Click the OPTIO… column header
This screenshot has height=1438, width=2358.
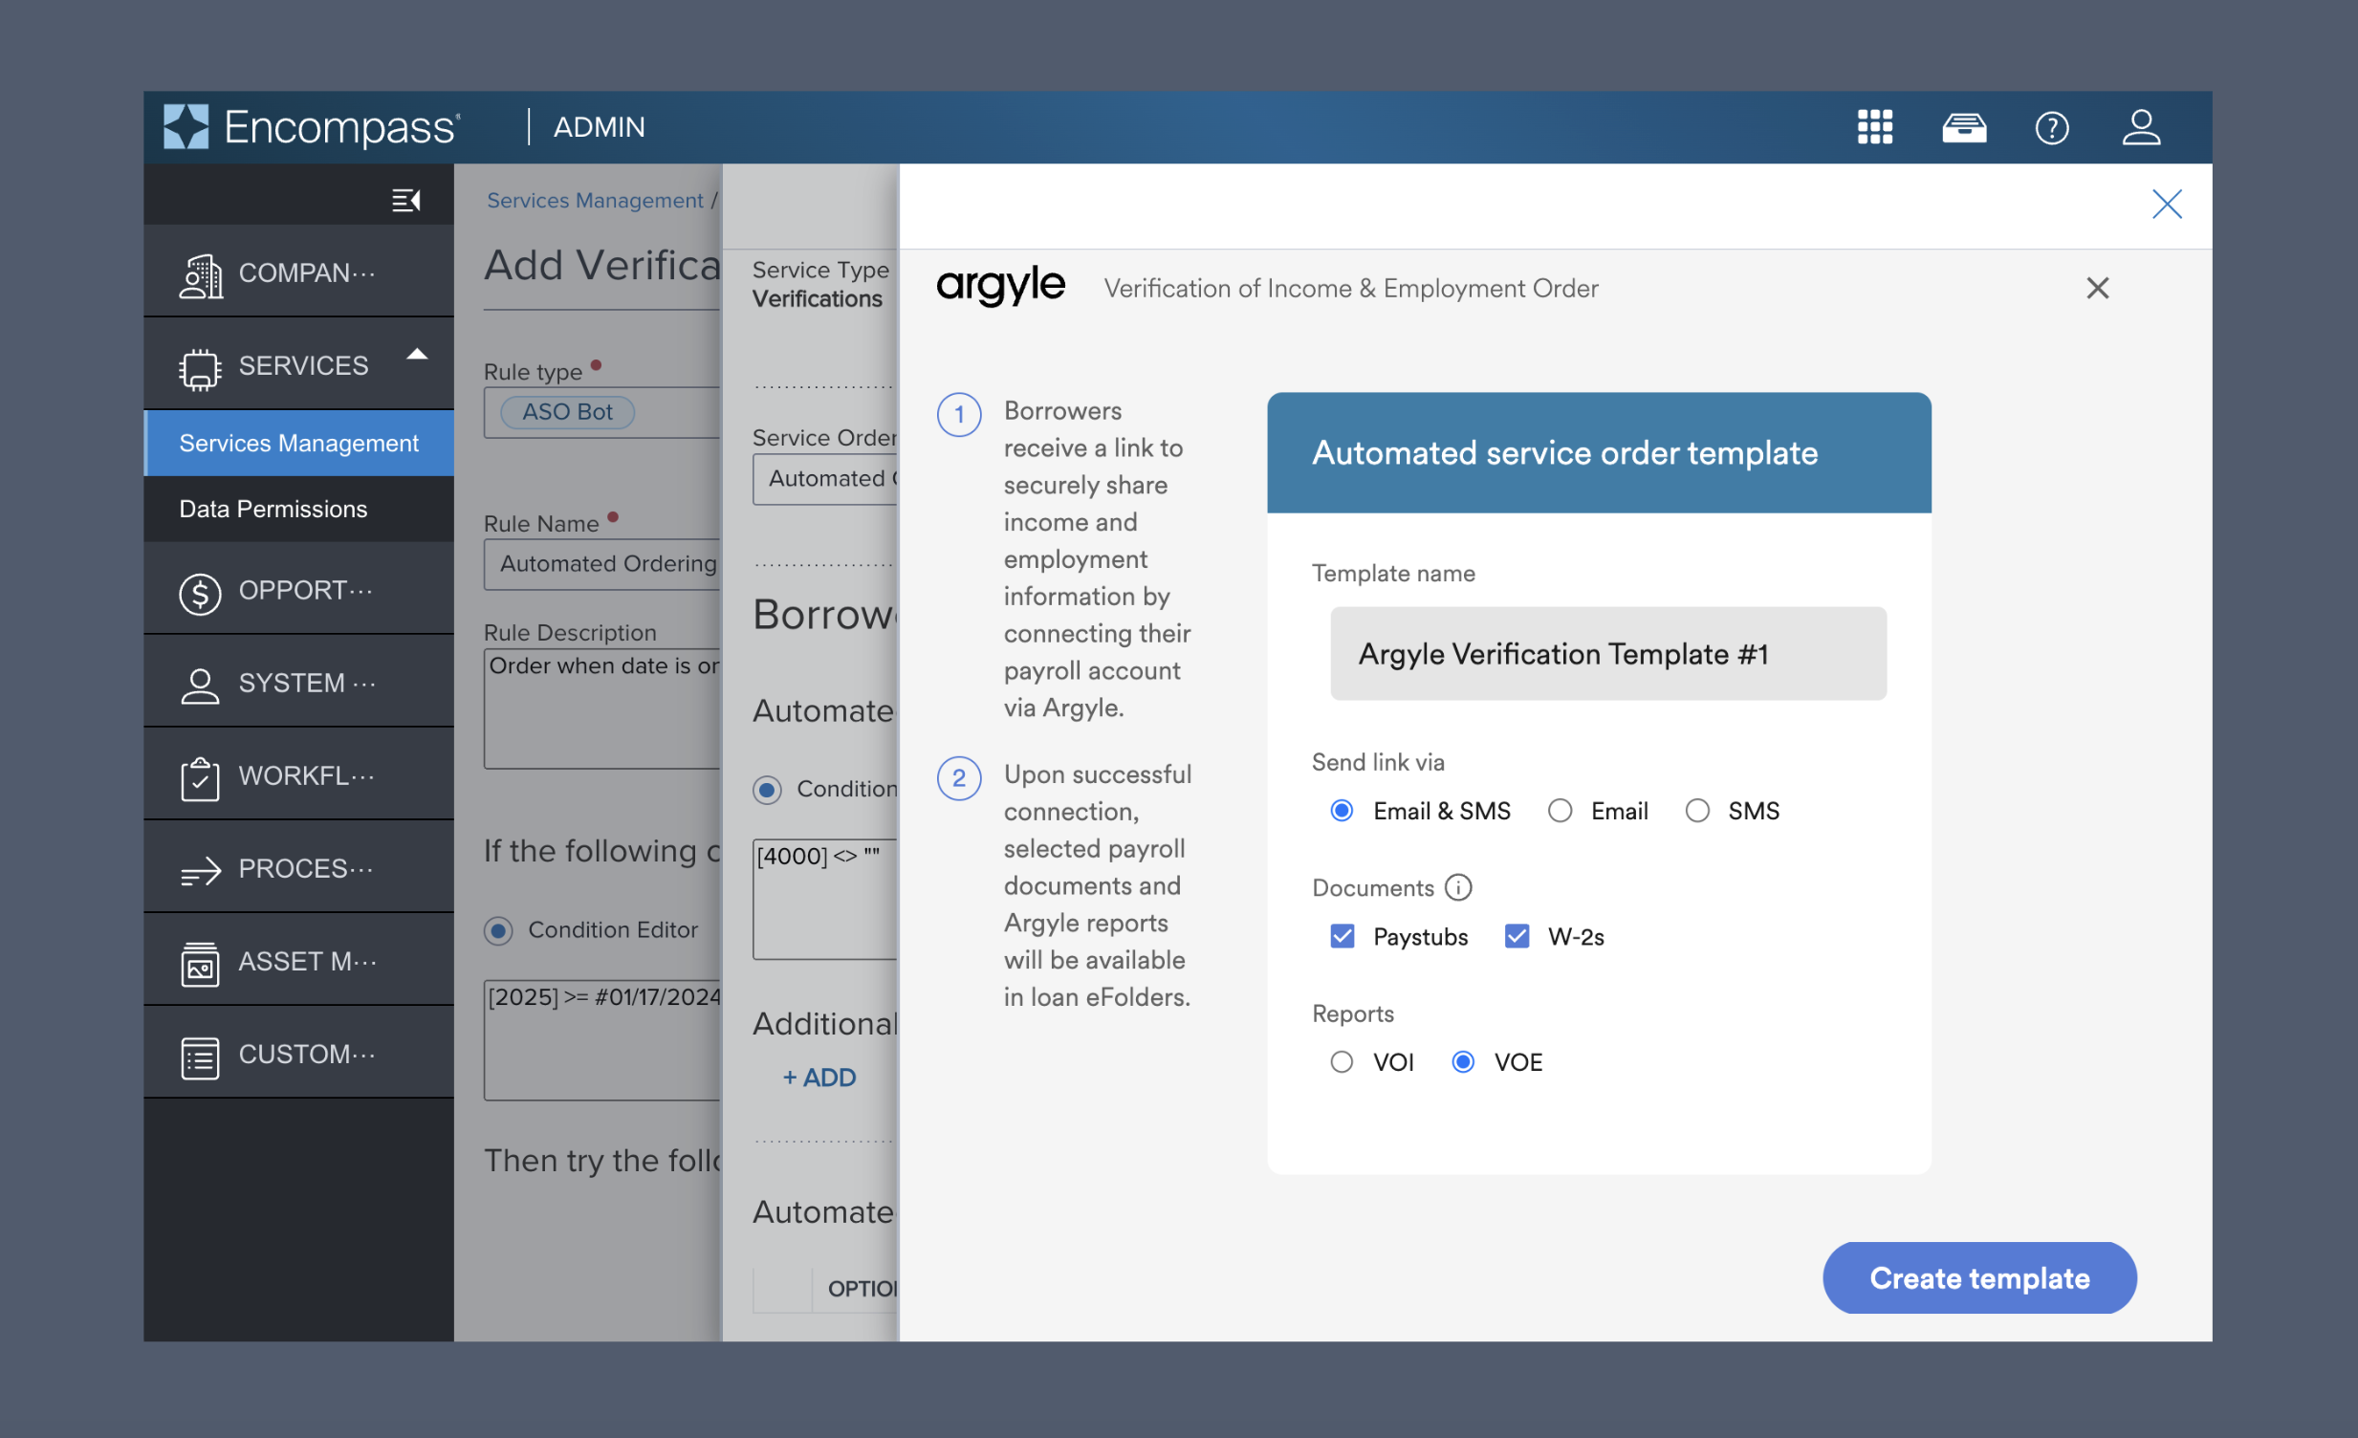tap(862, 1289)
